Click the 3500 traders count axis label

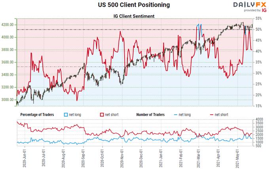[x=259, y=123]
